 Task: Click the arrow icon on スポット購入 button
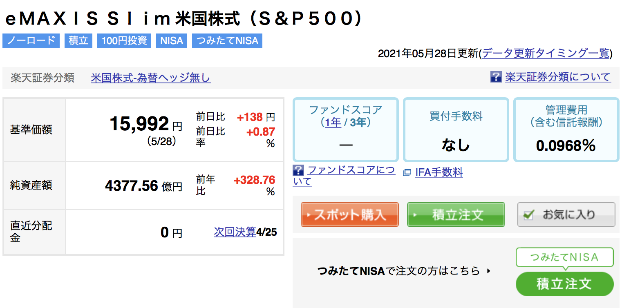click(x=308, y=215)
